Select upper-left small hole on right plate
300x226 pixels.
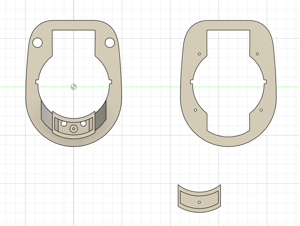click(199, 54)
